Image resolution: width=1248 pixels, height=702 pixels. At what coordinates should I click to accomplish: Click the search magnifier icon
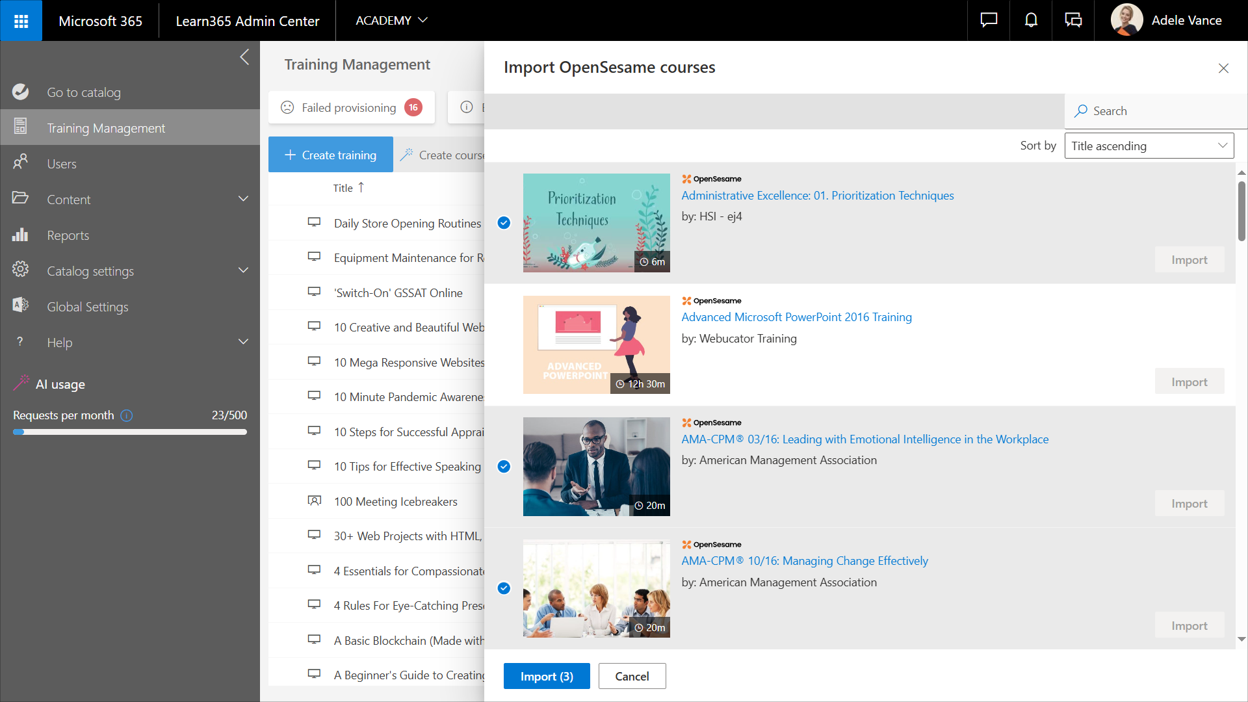coord(1081,111)
